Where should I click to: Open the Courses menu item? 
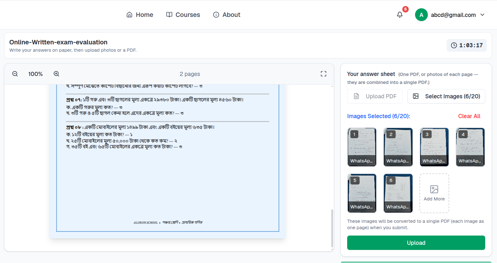click(183, 15)
